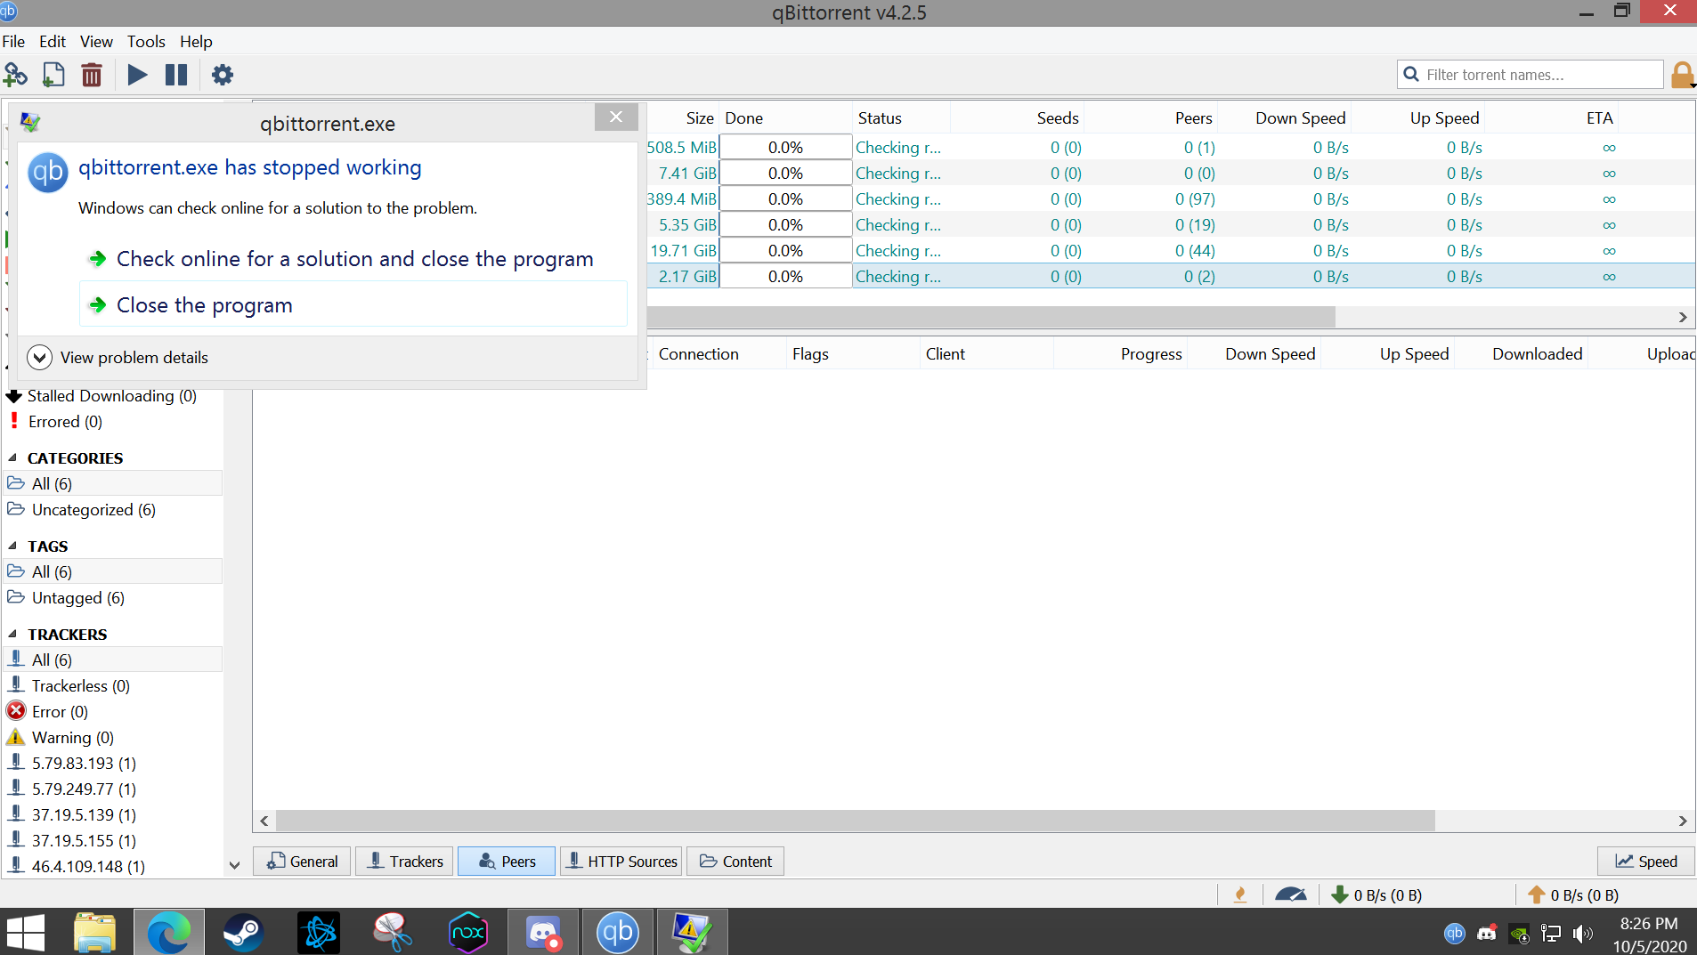Select the Delete torrent icon
The width and height of the screenshot is (1697, 955).
[x=92, y=75]
